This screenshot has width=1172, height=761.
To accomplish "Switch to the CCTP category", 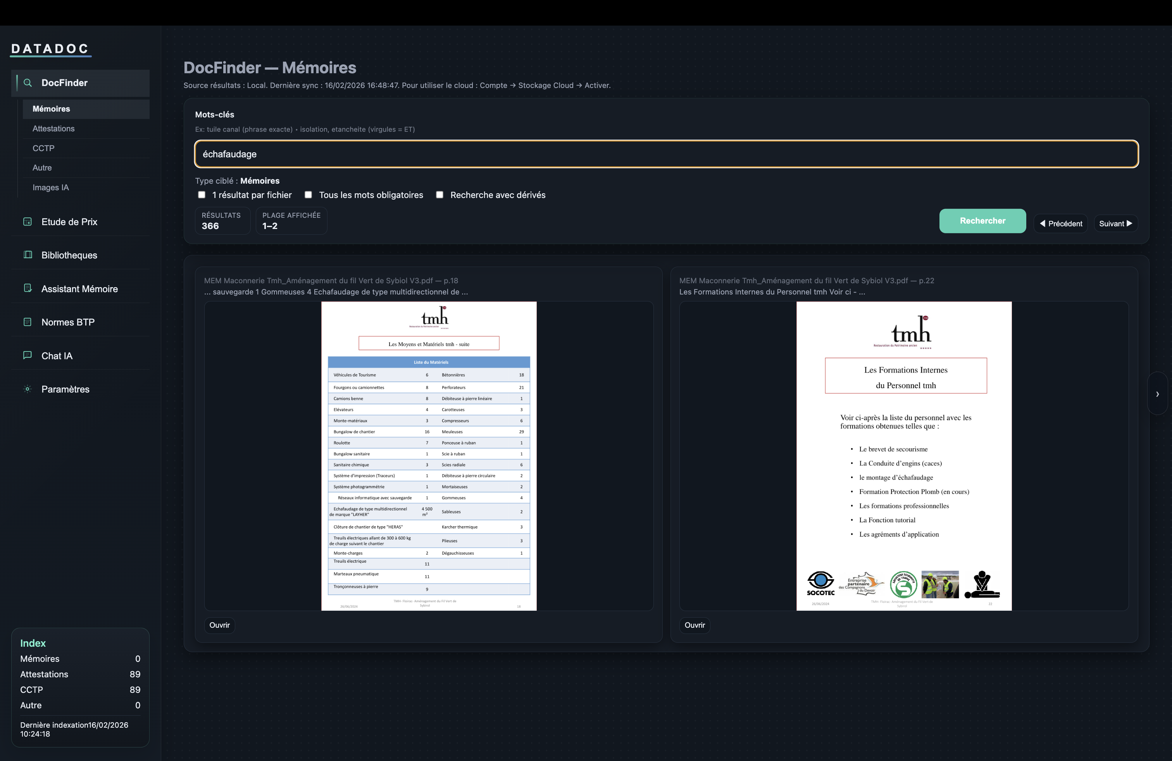I will pyautogui.click(x=43, y=148).
